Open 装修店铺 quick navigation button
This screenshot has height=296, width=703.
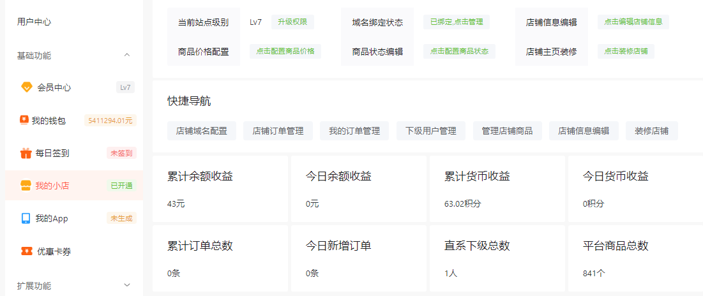[x=652, y=131]
